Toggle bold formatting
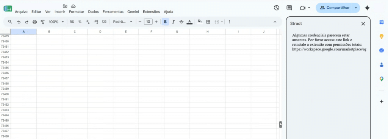The image size is (388, 139). 165,22
